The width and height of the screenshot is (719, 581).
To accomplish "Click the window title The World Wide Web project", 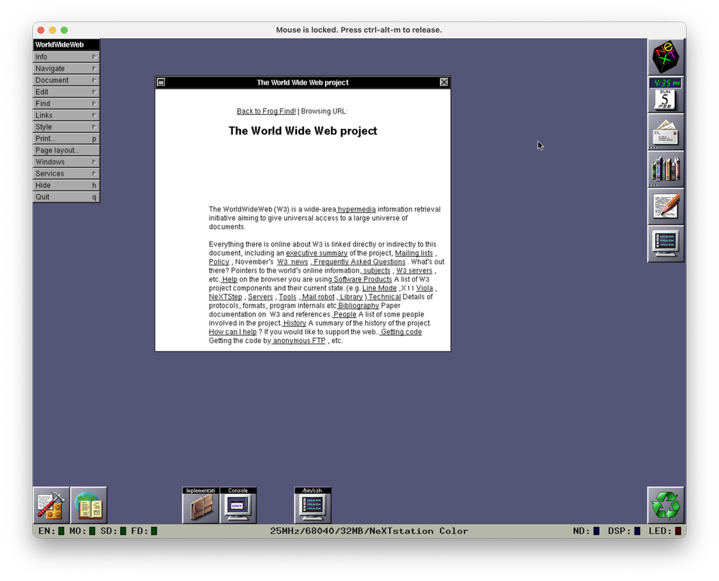I will pos(303,83).
